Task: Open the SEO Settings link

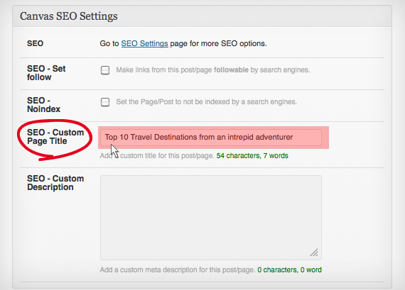Action: [145, 43]
